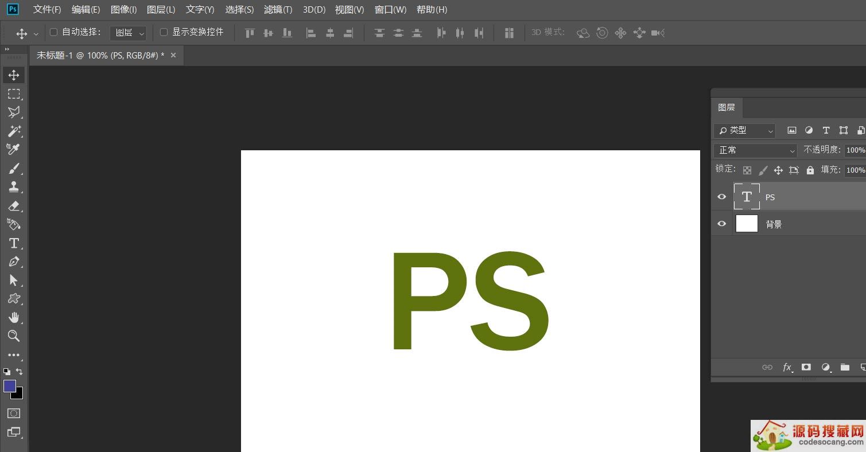Create a new layer group folder
The width and height of the screenshot is (866, 452).
[x=845, y=367]
